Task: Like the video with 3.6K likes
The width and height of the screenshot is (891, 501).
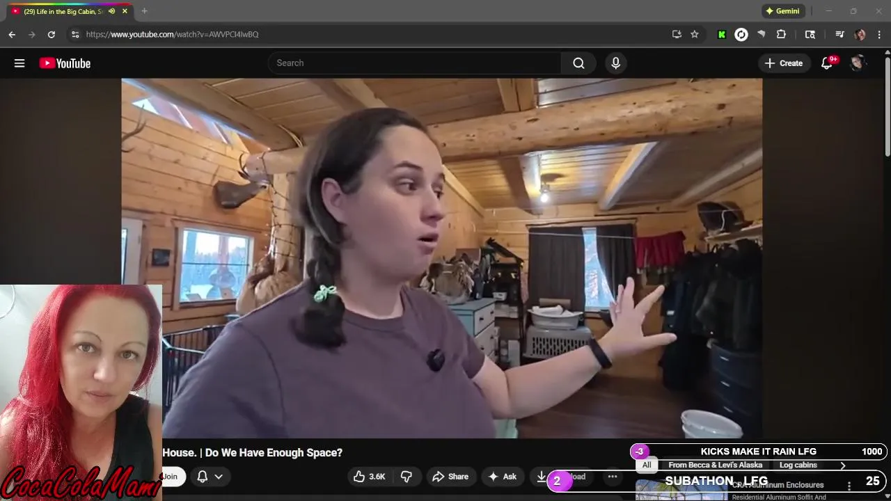Action: [370, 477]
